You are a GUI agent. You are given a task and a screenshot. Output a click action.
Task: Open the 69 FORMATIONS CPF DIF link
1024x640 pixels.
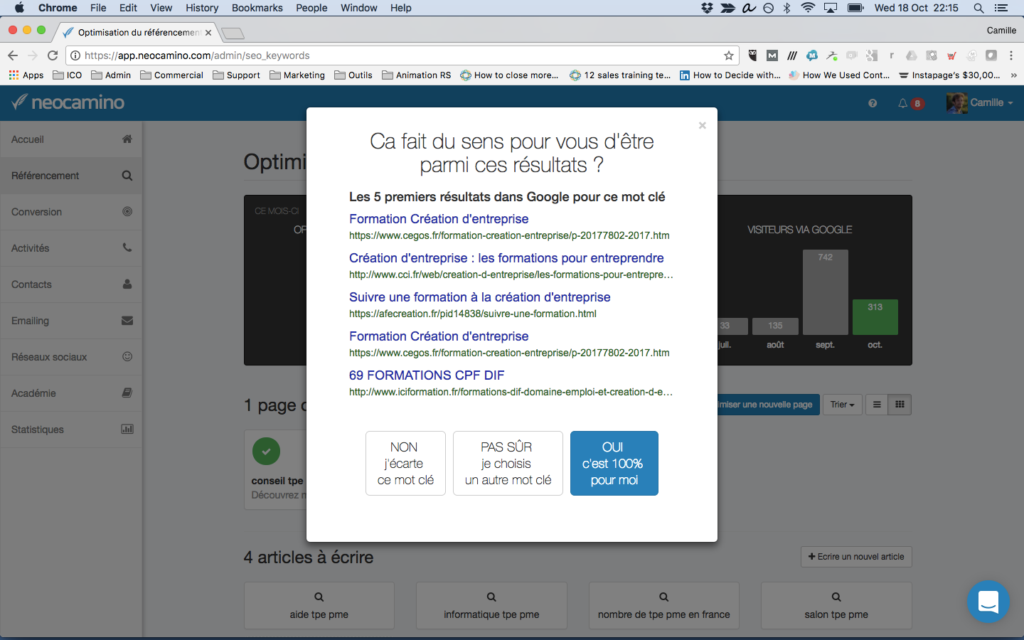(x=427, y=375)
